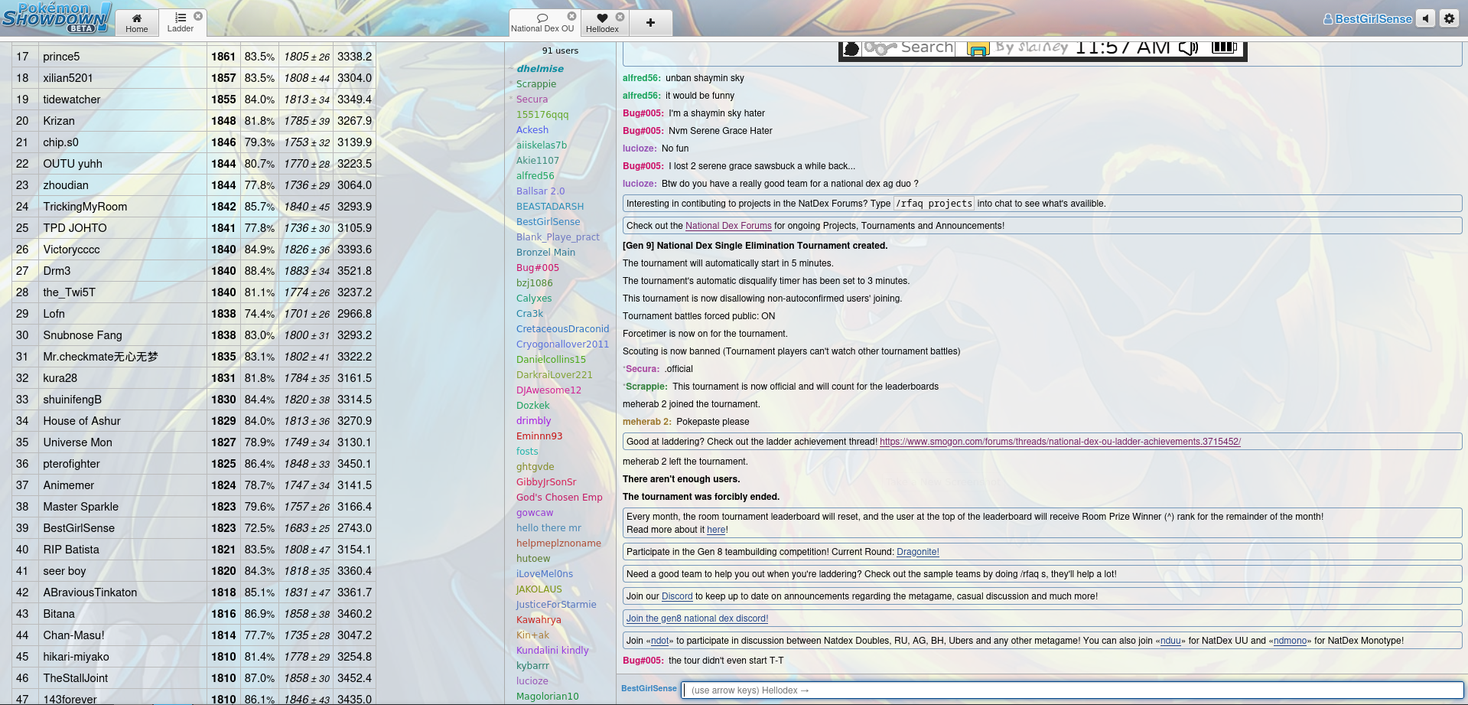Image resolution: width=1468 pixels, height=705 pixels.
Task: Switch to the Hellodex tab
Action: 602,23
